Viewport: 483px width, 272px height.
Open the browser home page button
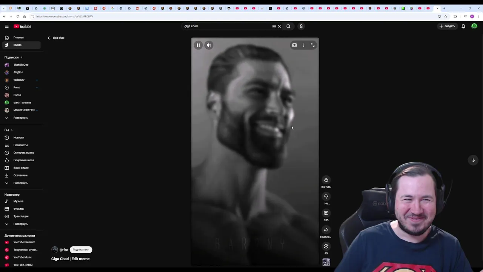[25, 16]
